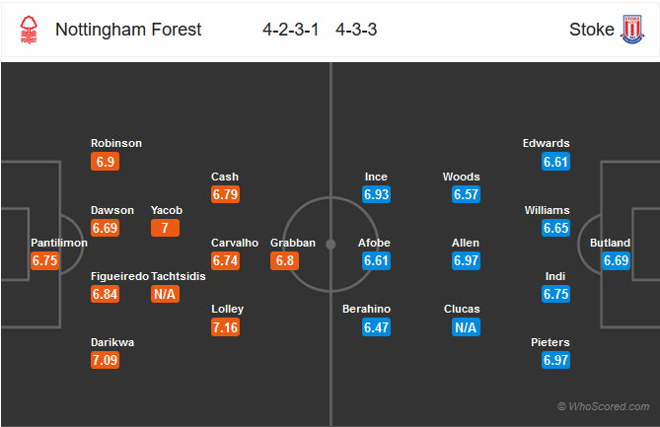Click the Stoke City club crest

(x=632, y=30)
